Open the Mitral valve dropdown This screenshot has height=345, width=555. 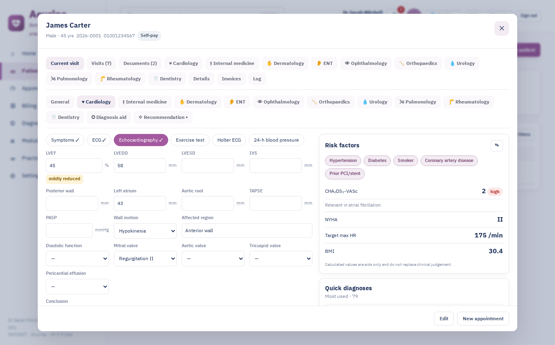145,259
